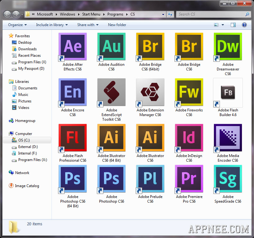Select the Adobe Dreamweaver CS6 icon
This screenshot has width=254, height=238.
pyautogui.click(x=228, y=47)
